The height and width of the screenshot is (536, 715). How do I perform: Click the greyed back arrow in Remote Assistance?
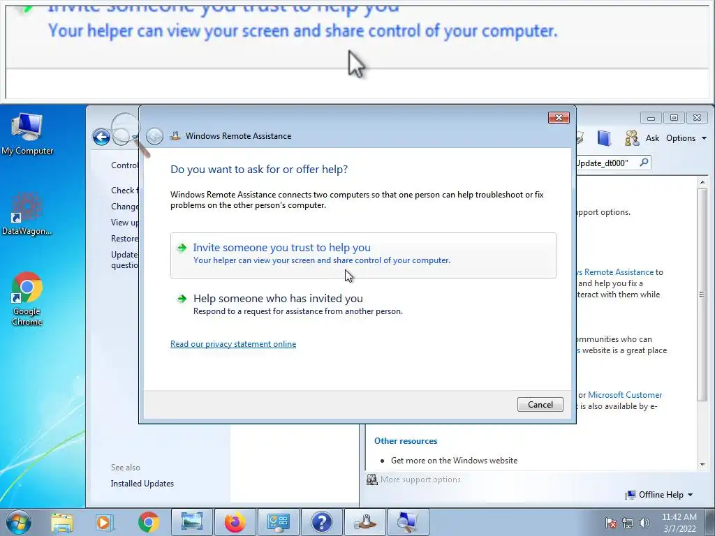154,136
